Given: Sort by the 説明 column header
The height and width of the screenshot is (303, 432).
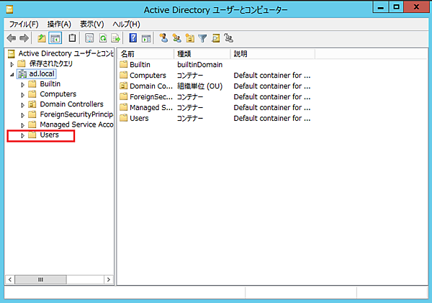Looking at the screenshot, I should [272, 54].
